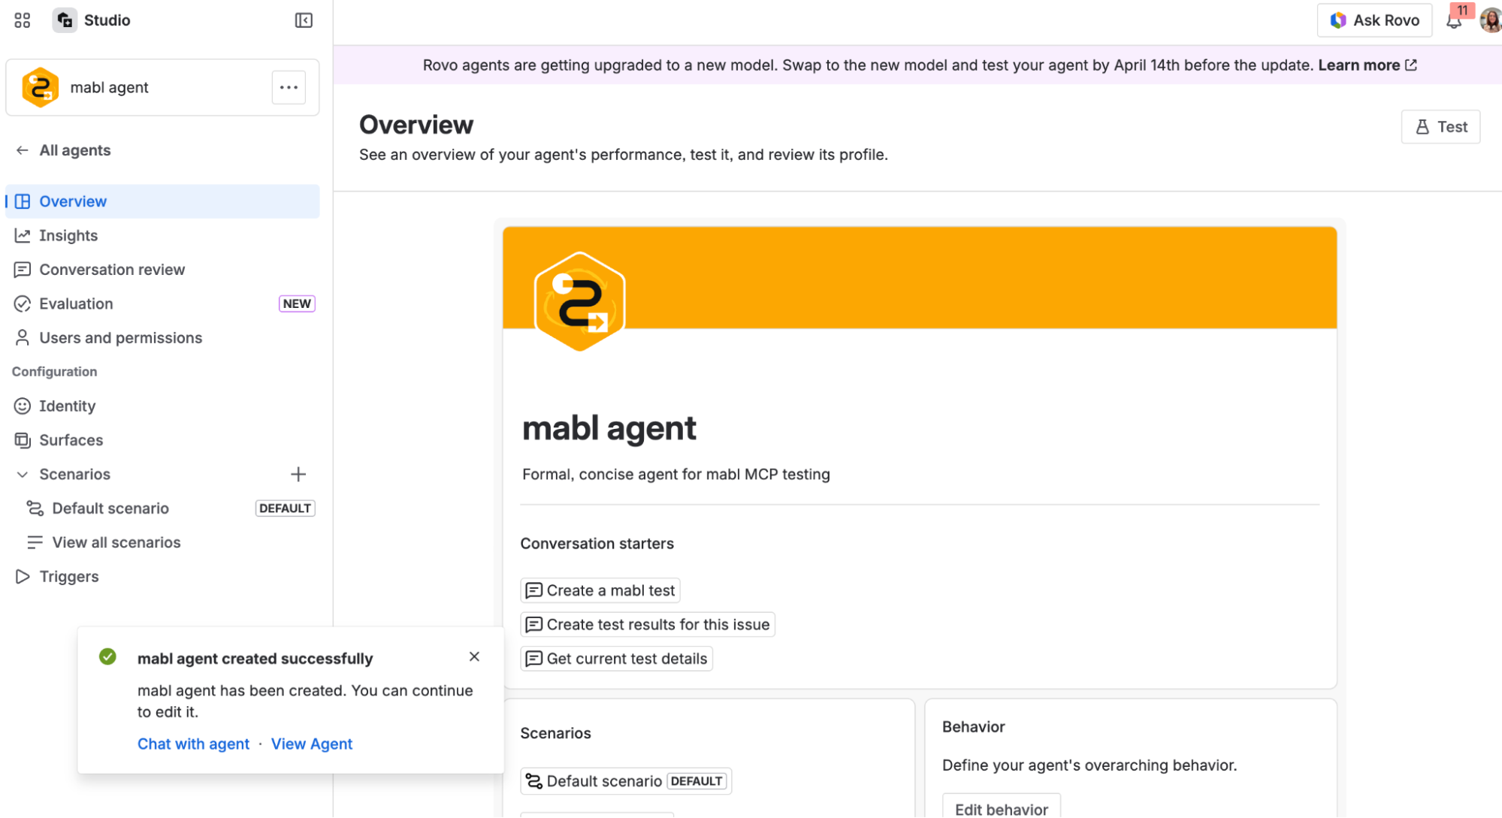This screenshot has height=818, width=1502.
Task: Open Surfaces configuration
Action: (x=71, y=439)
